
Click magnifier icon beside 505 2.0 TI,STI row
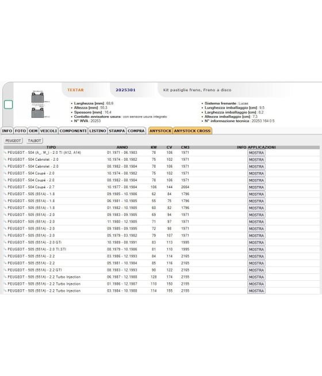[5, 249]
